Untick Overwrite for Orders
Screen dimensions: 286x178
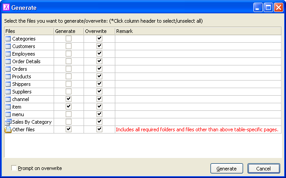(x=99, y=69)
